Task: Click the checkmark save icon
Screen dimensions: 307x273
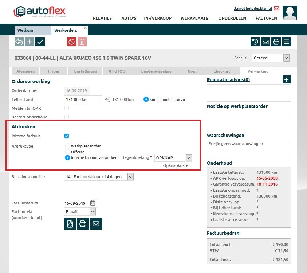Action: point(40,42)
